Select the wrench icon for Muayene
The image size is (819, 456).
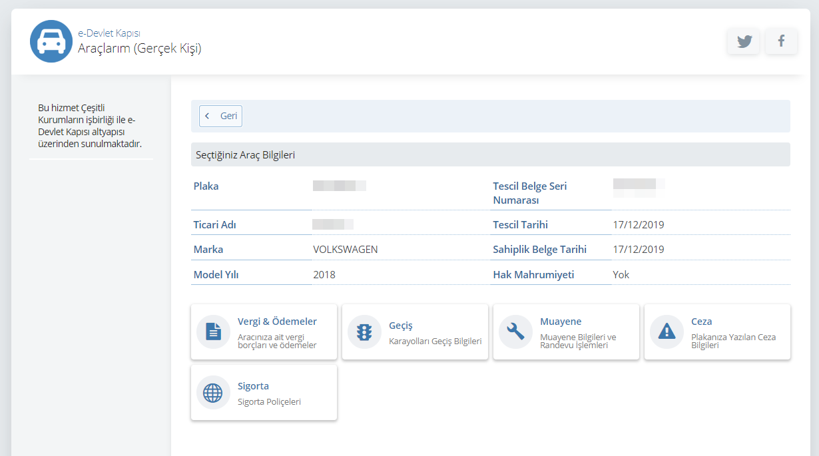click(515, 332)
